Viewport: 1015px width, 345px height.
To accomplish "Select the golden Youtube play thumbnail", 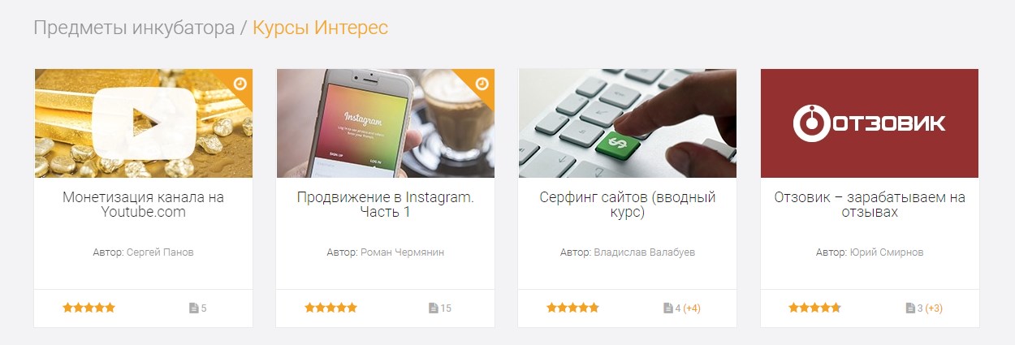I will 144,123.
